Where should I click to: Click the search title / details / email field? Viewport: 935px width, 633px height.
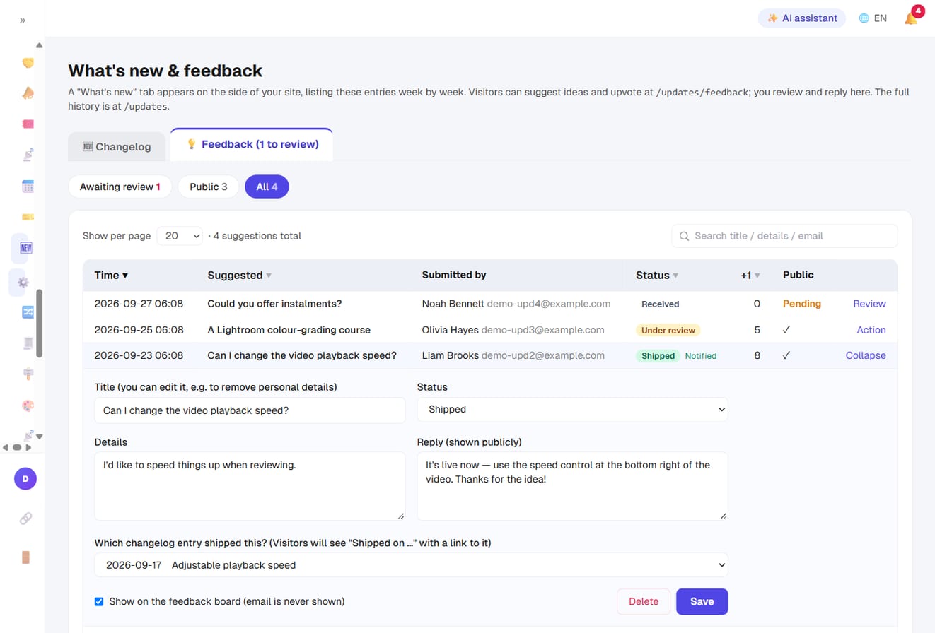(x=784, y=236)
